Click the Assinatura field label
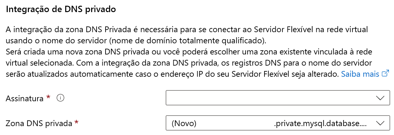The image size is (394, 135). [25, 99]
